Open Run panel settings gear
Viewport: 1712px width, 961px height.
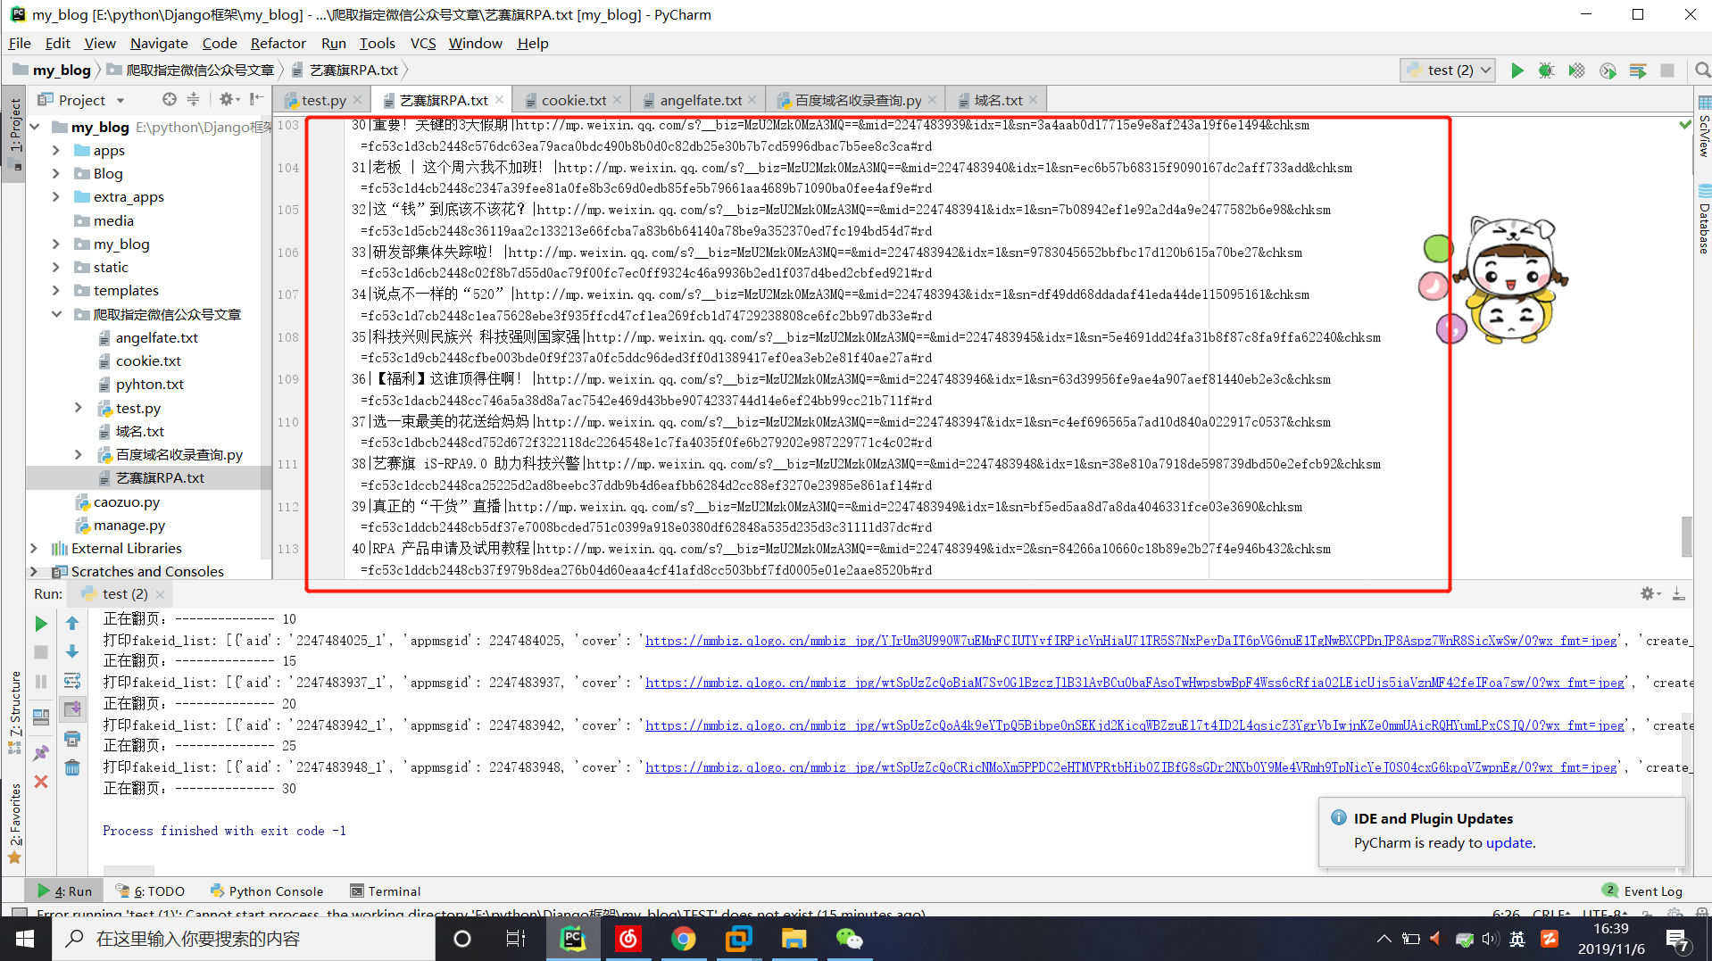click(x=1649, y=593)
